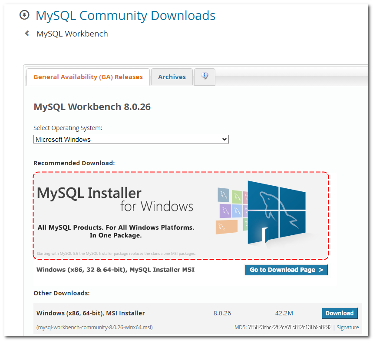Open the Signature link beside MD5
Screen dimensions: 373x341
tap(347, 328)
